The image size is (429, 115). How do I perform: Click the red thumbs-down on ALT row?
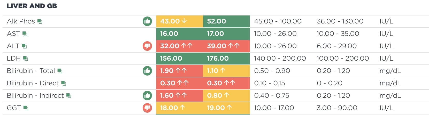pyautogui.click(x=147, y=46)
